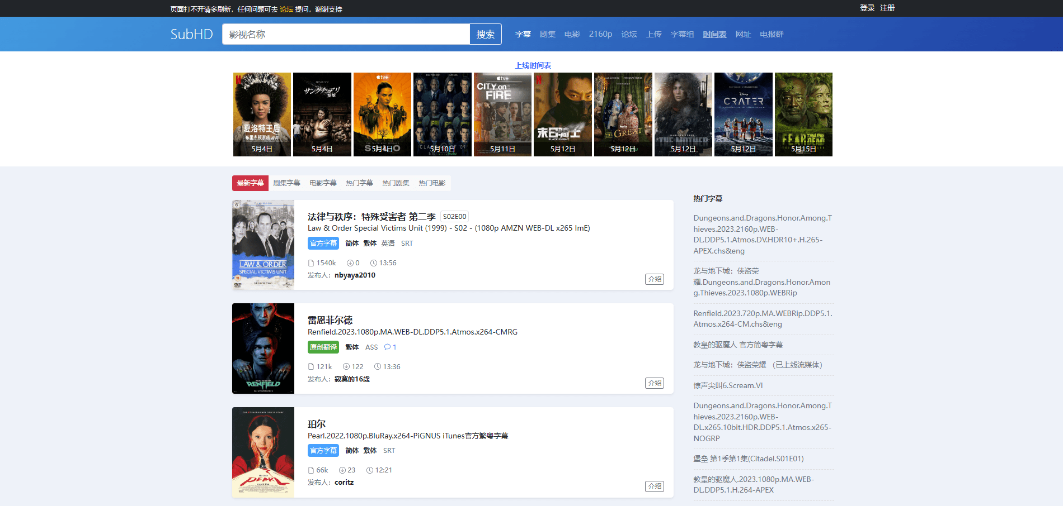1063x506 pixels.
Task: Focus the 影视名称 search field
Action: (346, 34)
